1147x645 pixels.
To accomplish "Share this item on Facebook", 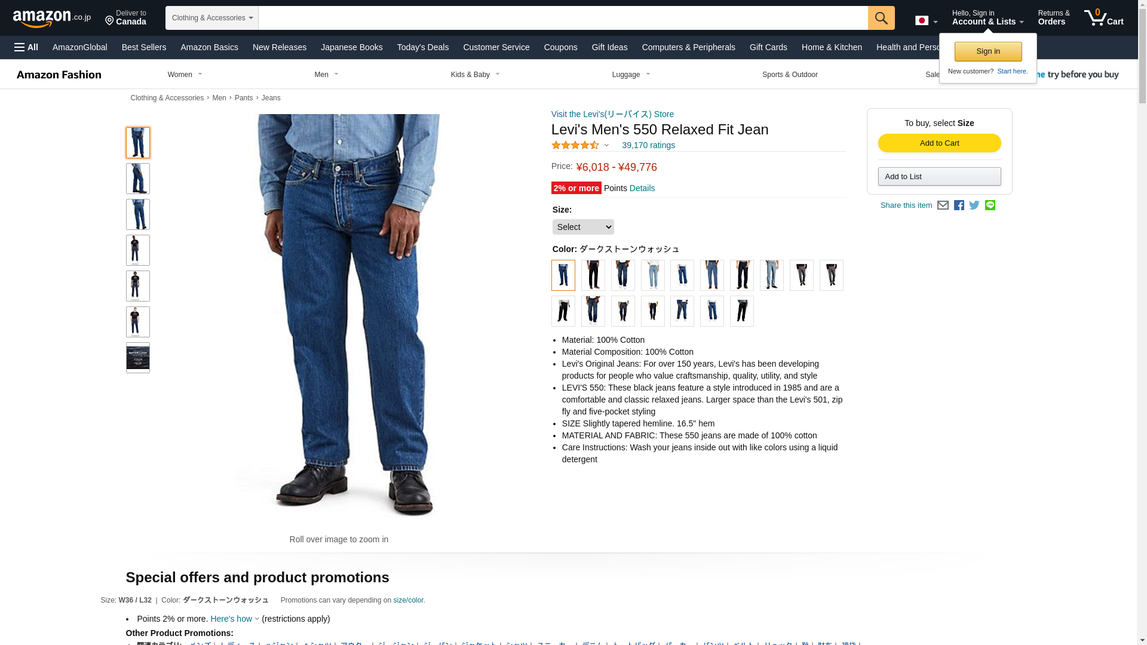I will point(959,205).
